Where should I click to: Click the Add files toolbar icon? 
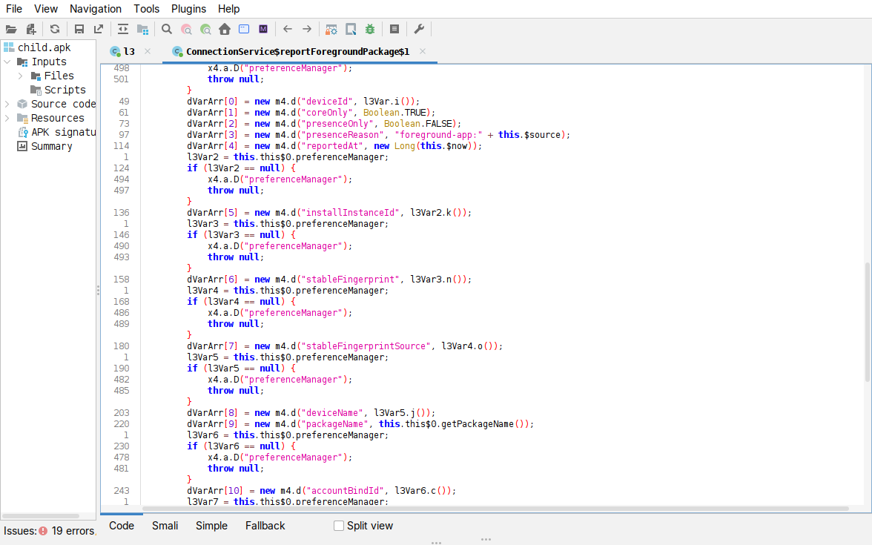tap(31, 30)
